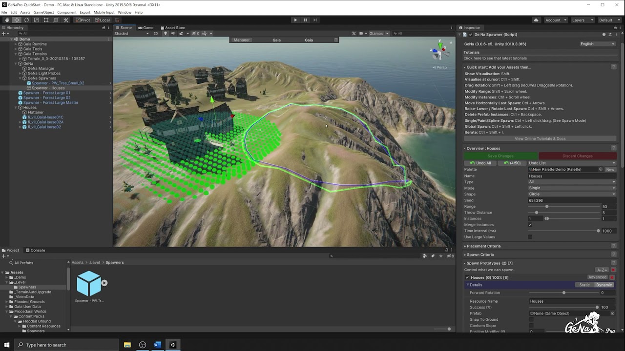Collapse the Details foldout
The width and height of the screenshot is (625, 351).
(468, 285)
